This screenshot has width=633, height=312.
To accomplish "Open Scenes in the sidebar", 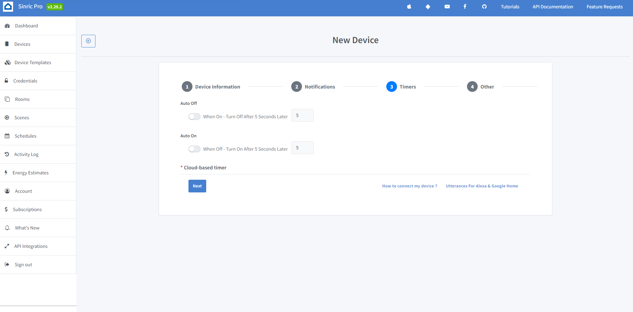I will point(38,118).
